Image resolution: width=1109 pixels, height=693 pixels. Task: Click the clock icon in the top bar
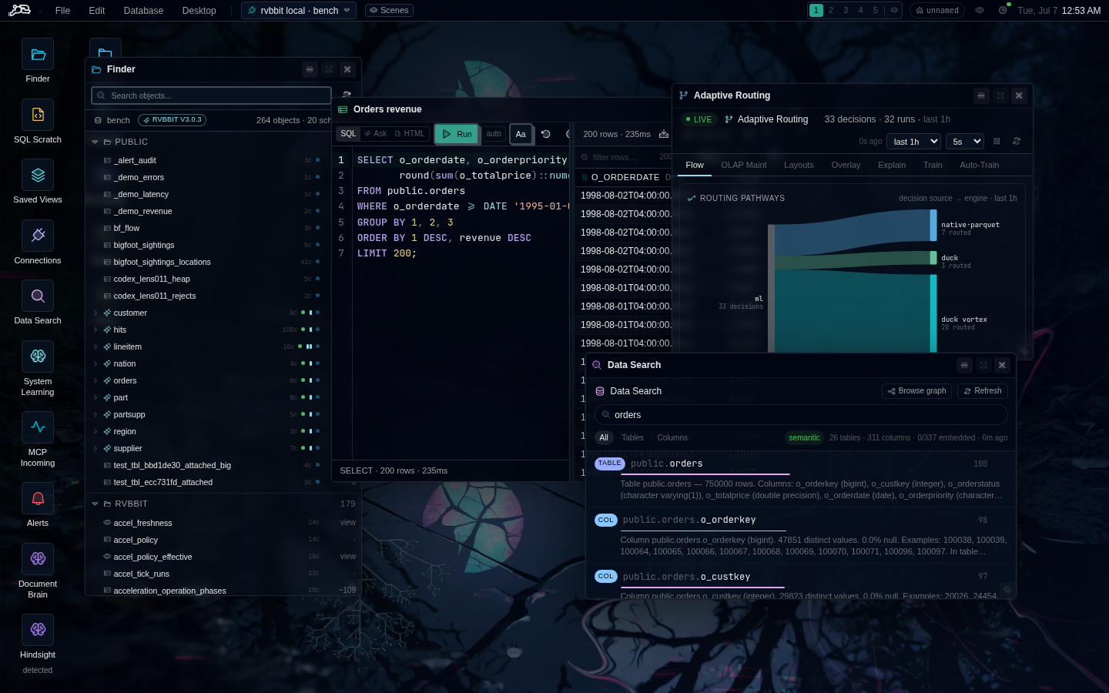tap(1003, 11)
